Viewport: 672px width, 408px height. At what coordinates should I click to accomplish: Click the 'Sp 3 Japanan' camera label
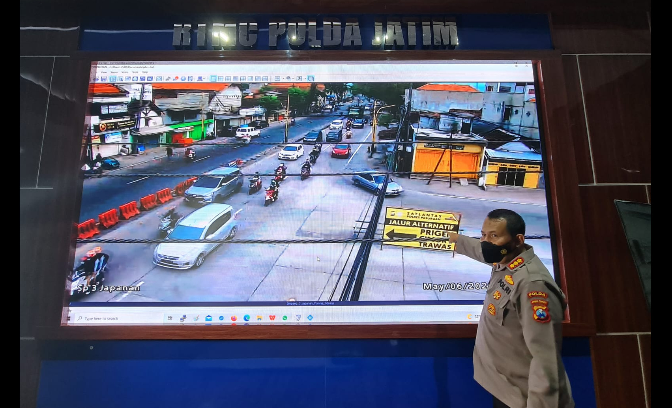click(x=109, y=288)
